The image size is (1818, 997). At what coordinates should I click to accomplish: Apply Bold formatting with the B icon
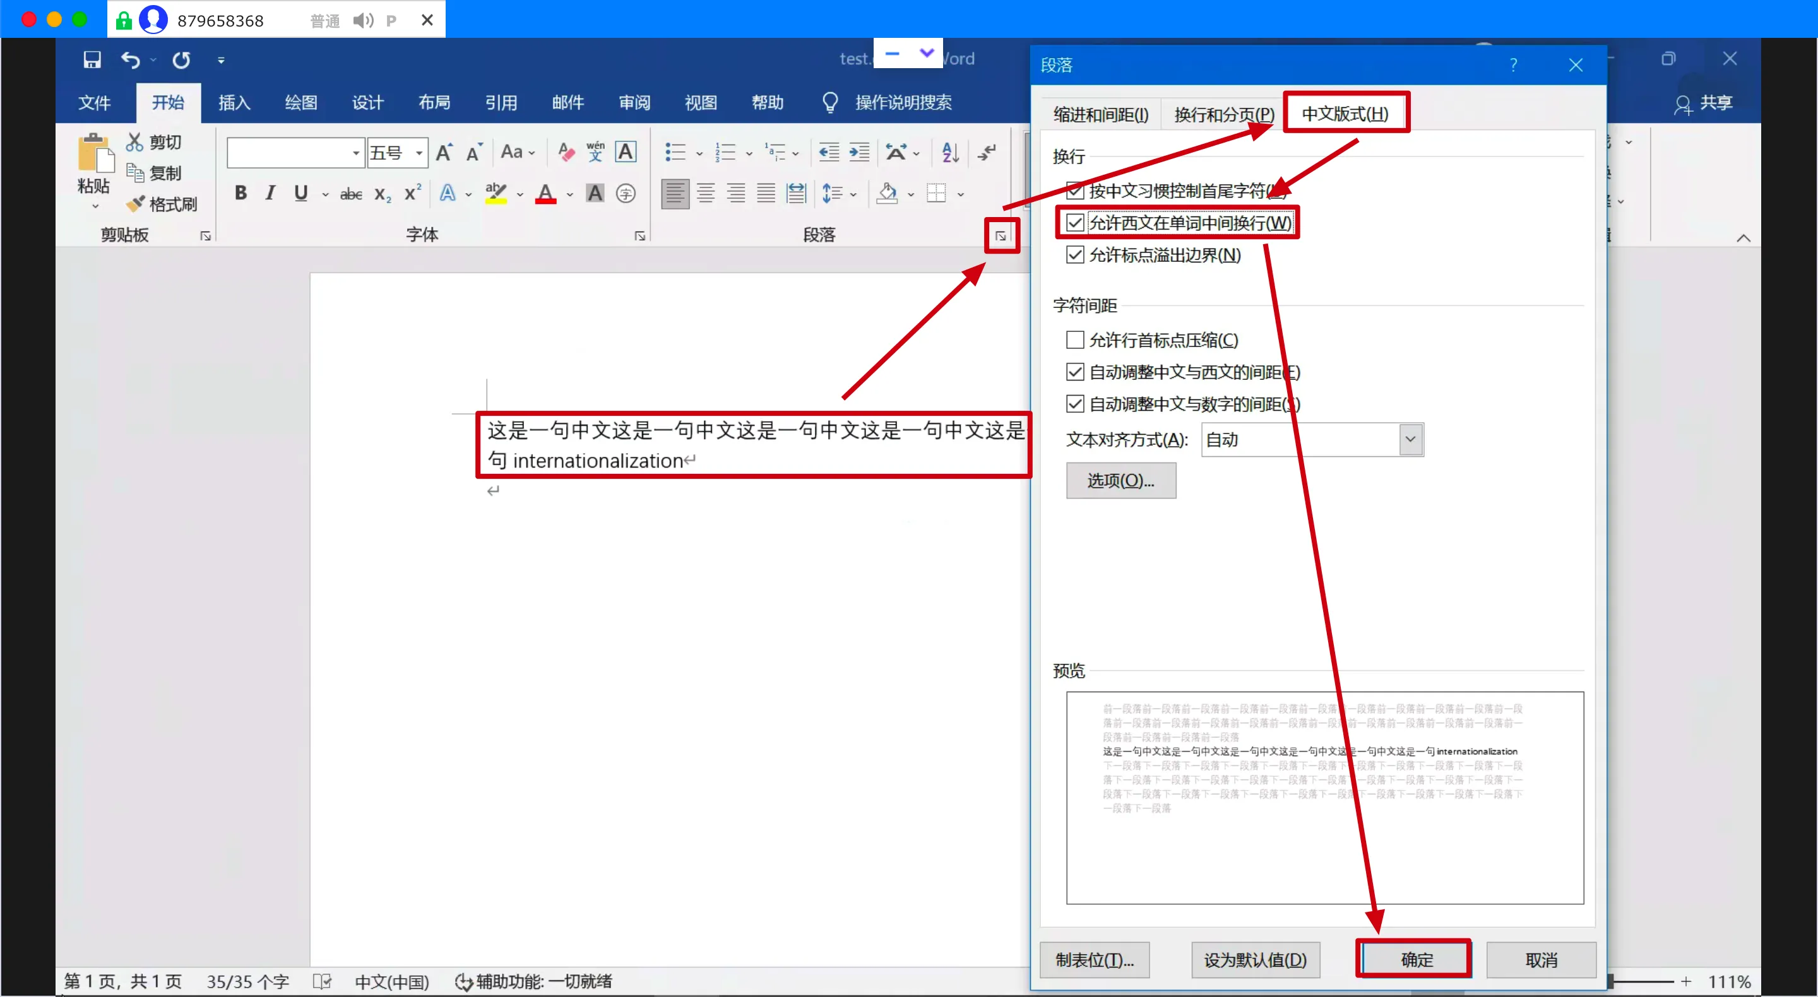241,192
